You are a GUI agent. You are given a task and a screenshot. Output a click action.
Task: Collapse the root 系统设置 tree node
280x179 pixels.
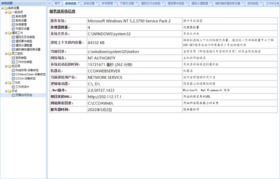2,8
